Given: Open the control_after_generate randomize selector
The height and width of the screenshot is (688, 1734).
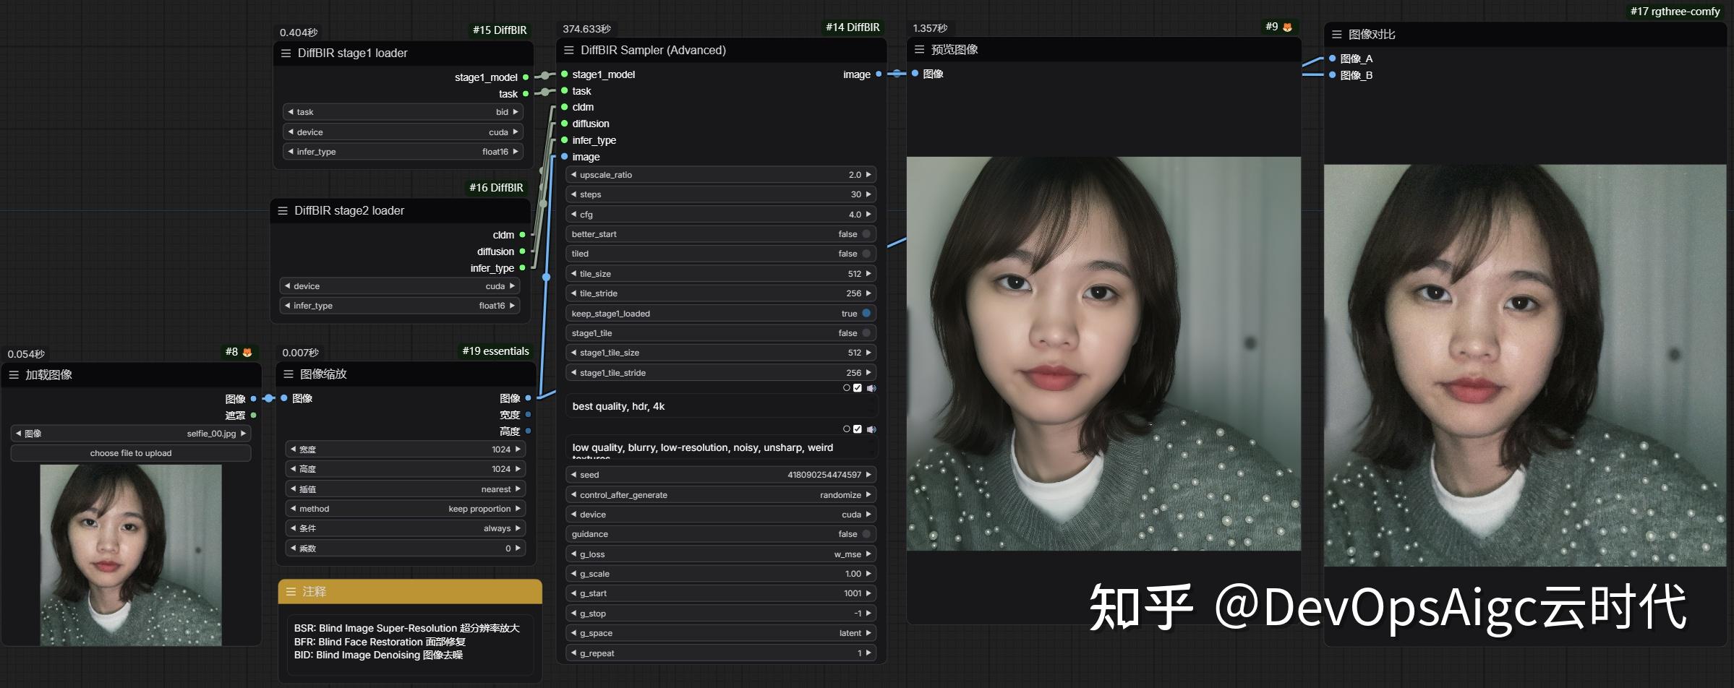Looking at the screenshot, I should [719, 494].
